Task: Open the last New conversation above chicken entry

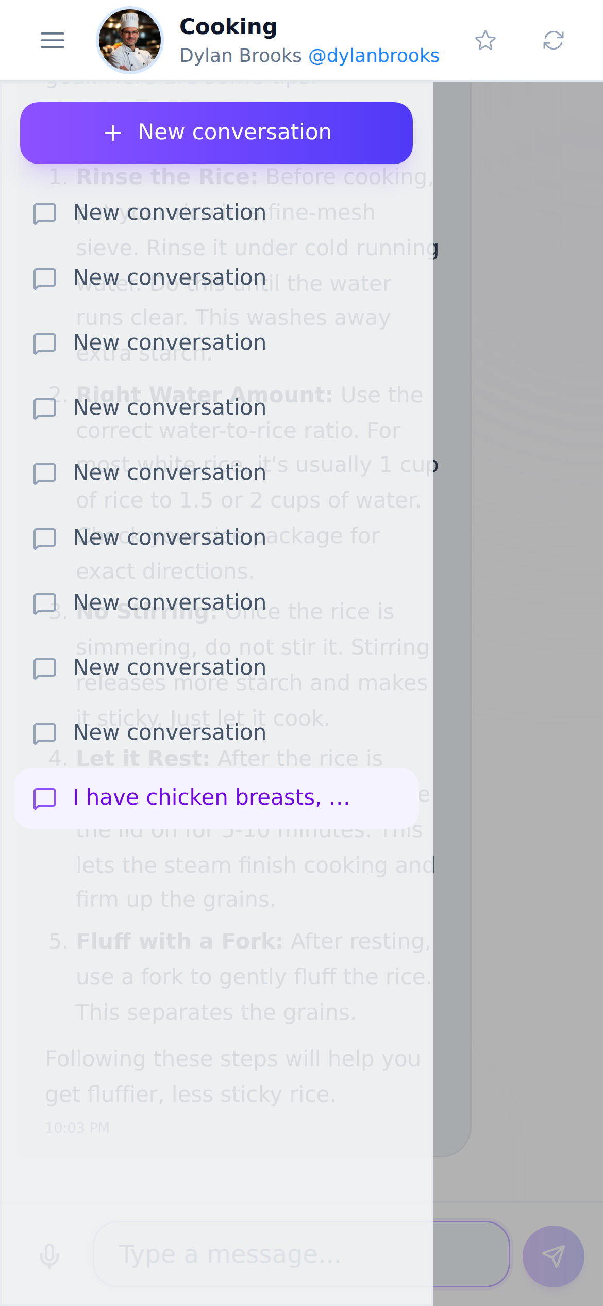Action: 216,733
